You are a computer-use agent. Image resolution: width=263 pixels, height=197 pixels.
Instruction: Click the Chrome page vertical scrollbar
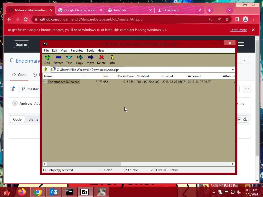(257, 98)
